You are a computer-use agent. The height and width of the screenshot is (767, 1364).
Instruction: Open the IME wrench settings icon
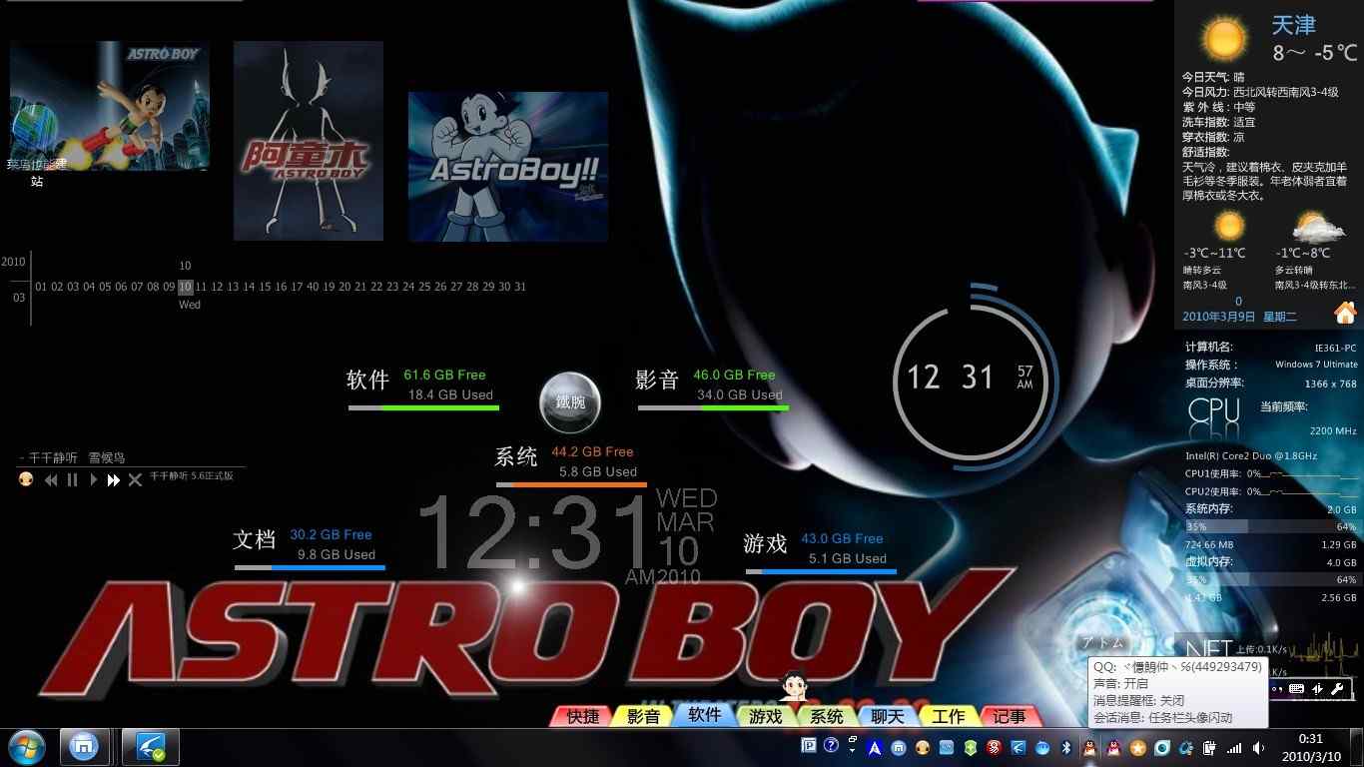[1337, 688]
